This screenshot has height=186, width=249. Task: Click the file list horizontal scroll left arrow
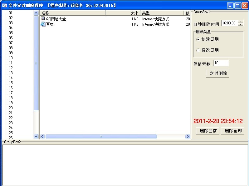pos(42,137)
